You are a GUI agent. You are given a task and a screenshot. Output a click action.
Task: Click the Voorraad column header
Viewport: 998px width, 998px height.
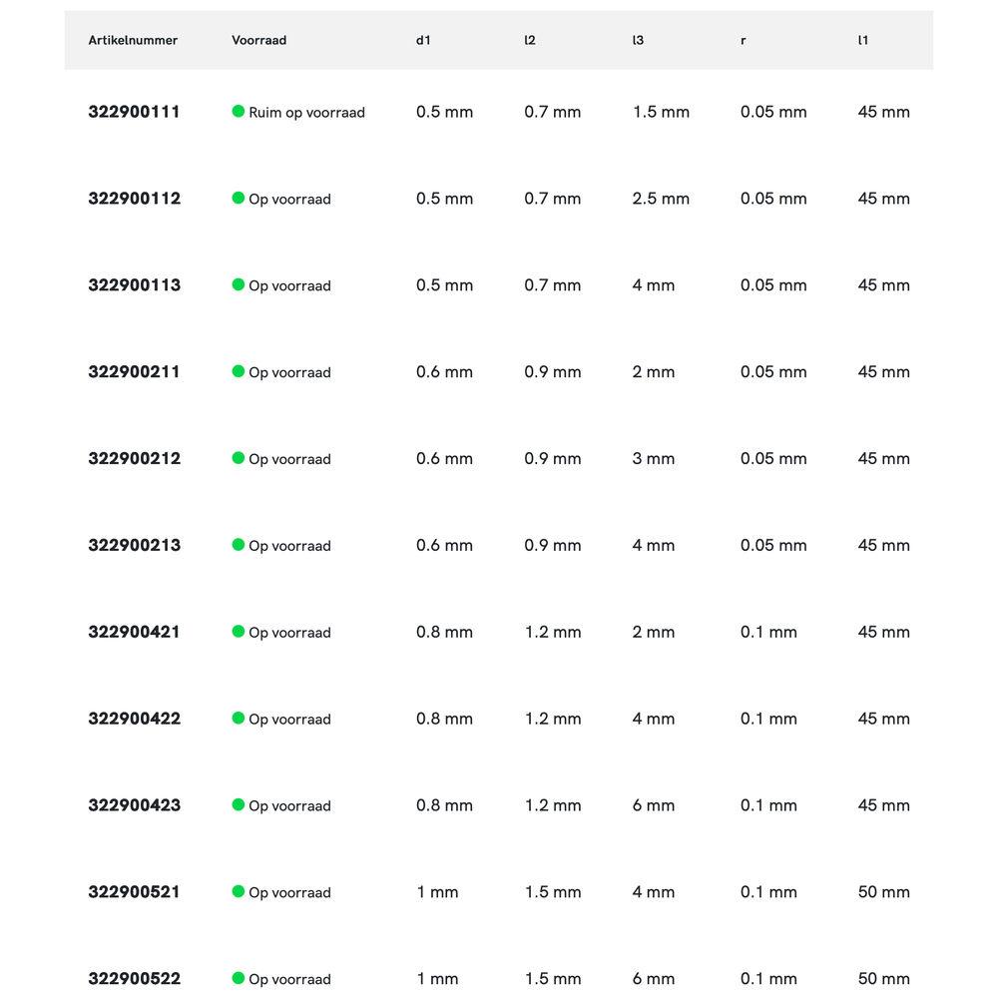[258, 41]
